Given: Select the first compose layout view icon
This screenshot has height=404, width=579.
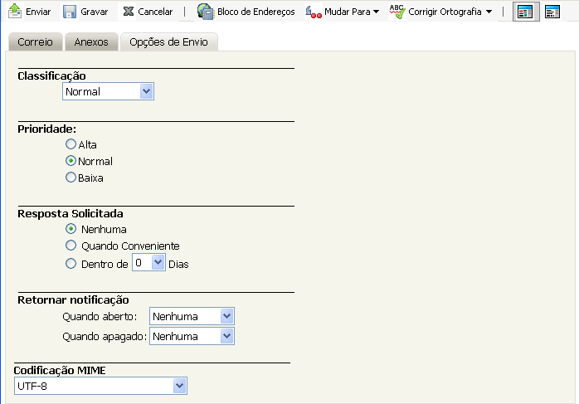Looking at the screenshot, I should [x=526, y=12].
